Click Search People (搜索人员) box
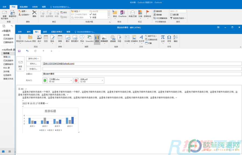The height and width of the screenshot is (155, 242). (x=178, y=11)
